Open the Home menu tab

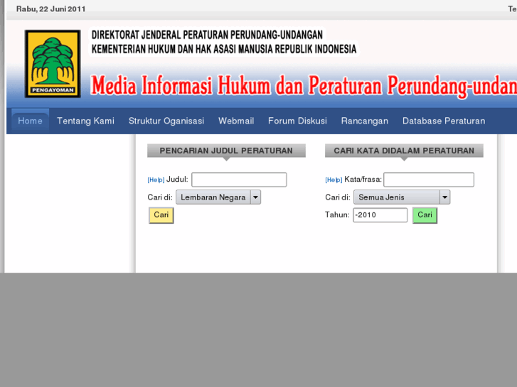(x=30, y=121)
